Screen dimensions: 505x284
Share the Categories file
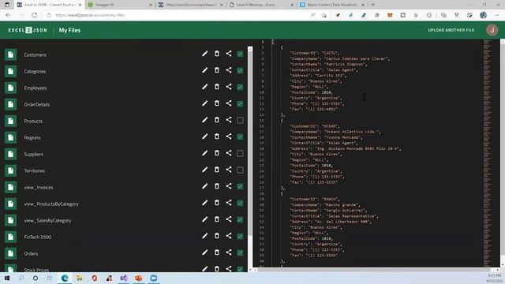coord(229,70)
